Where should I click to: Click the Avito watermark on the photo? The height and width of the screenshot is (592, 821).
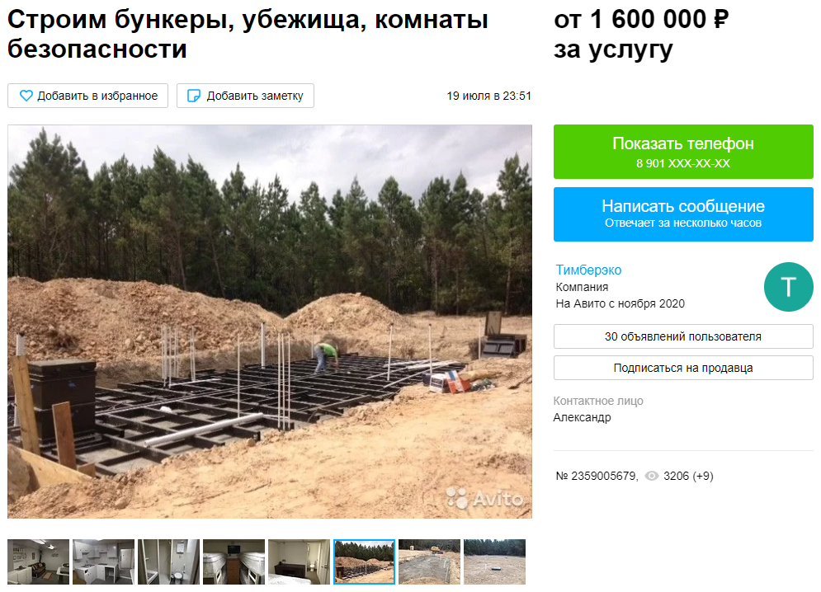(485, 498)
